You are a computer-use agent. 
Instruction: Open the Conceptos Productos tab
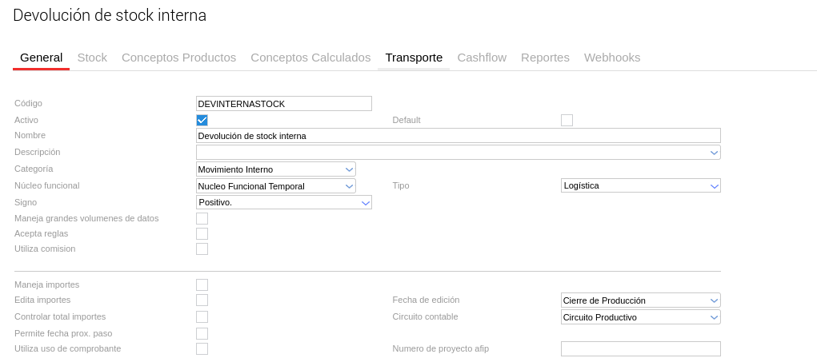tap(178, 58)
